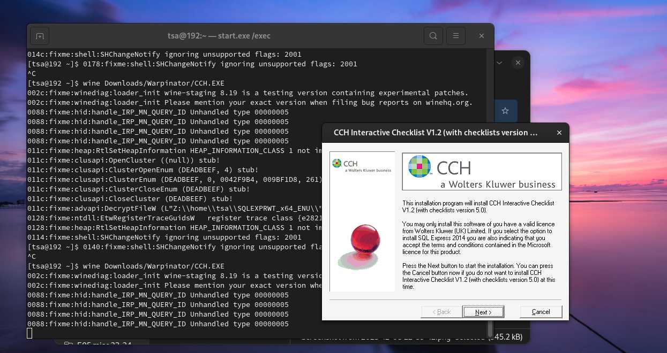667x353 pixels.
Task: Click the 'ClusterCloseEnum (DEADBEEF) stub!' line
Action: (138, 189)
